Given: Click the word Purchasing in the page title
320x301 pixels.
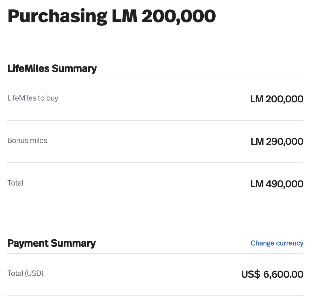Looking at the screenshot, I should point(57,16).
